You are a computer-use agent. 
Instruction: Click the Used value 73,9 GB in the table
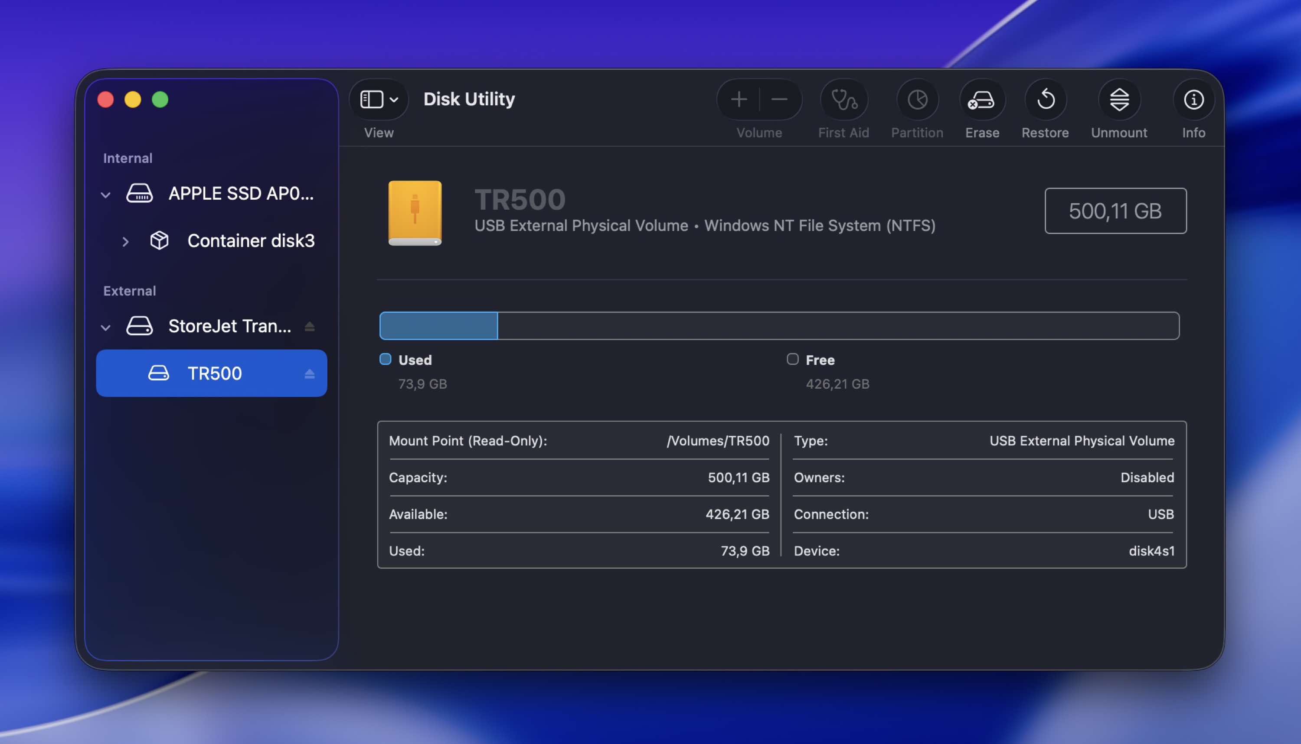point(745,551)
